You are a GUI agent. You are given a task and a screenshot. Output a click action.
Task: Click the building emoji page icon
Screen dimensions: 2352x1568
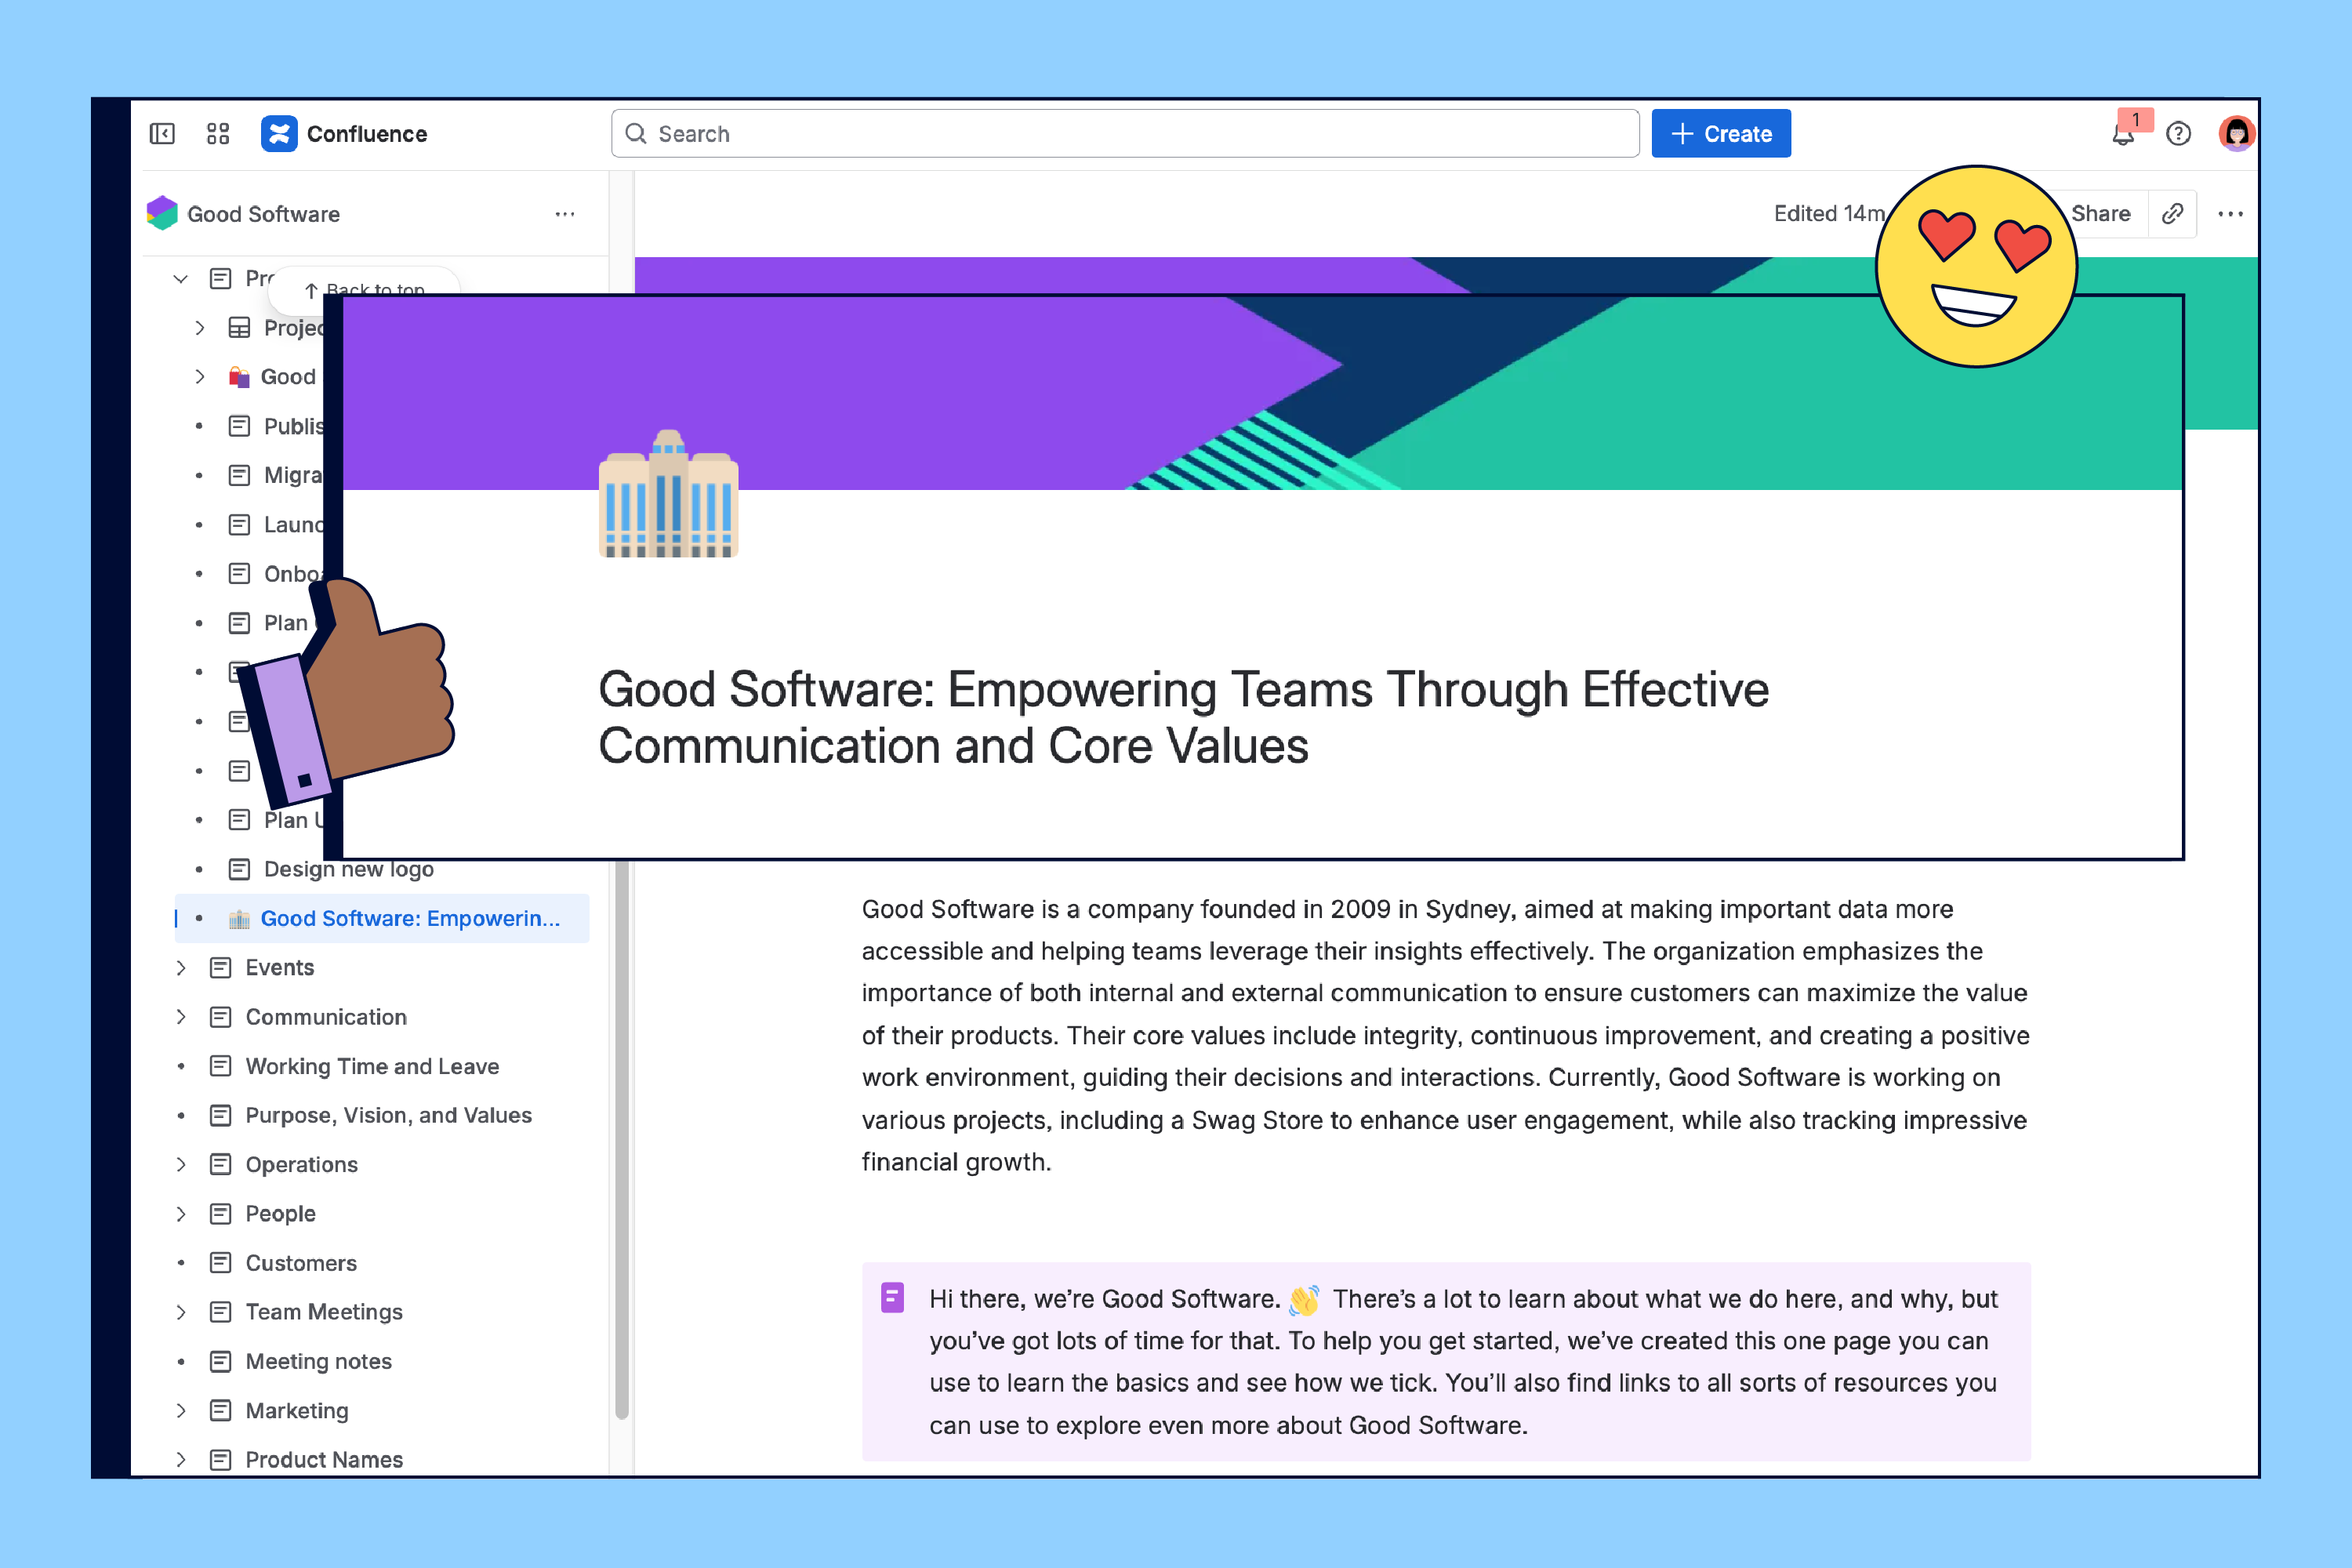(668, 493)
